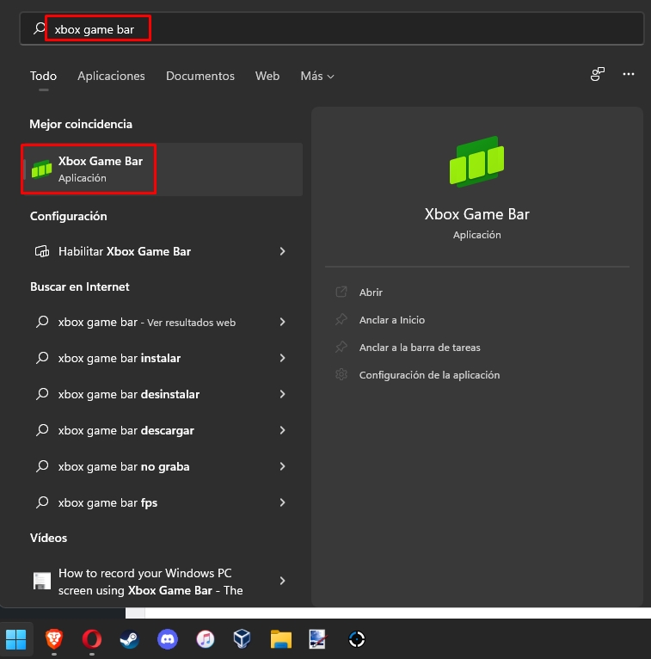Viewport: 651px width, 659px height.
Task: Expand chevron for xbox game bar desinstalar
Action: (x=282, y=394)
